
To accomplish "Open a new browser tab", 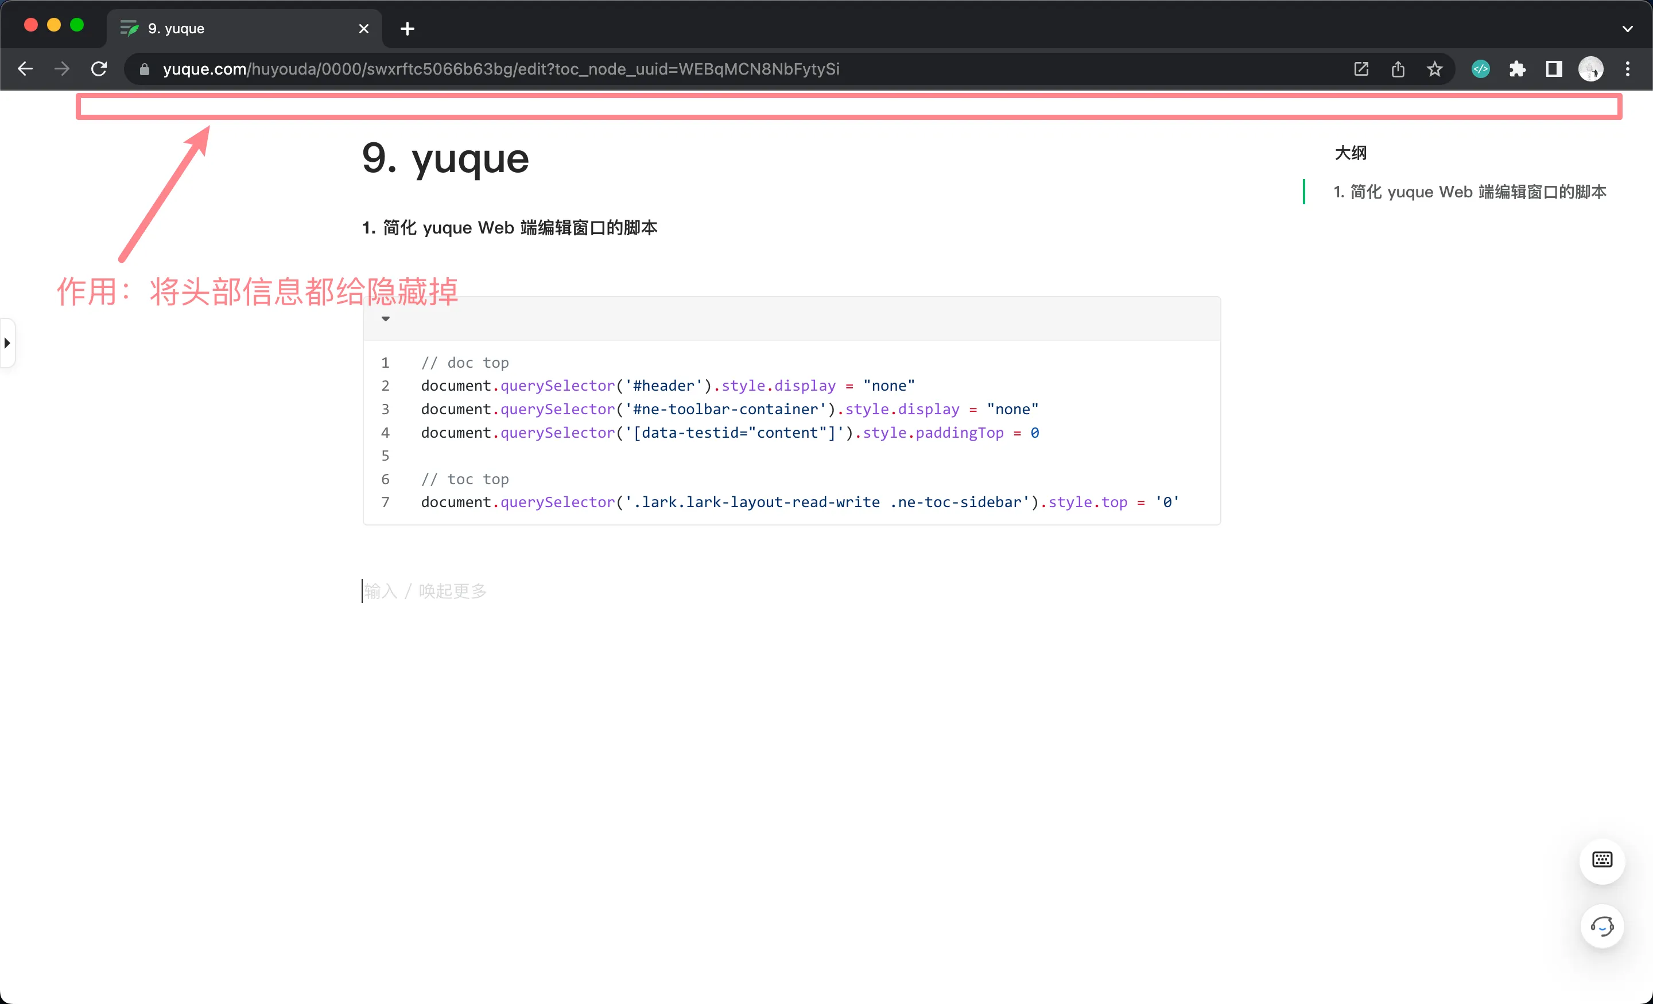I will [x=407, y=29].
